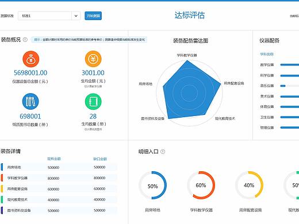Click the 698001 book count value
Image resolution: width=299 pixels, height=224 pixels.
[30, 116]
